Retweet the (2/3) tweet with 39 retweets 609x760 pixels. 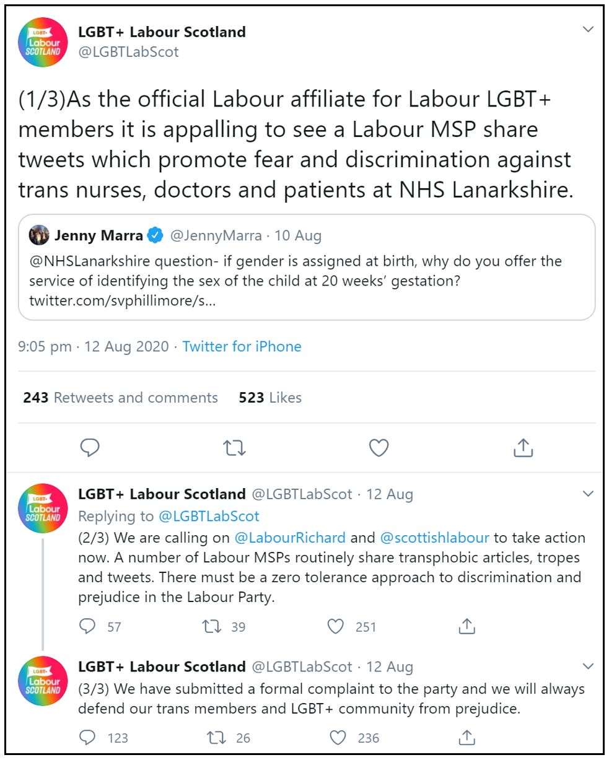pyautogui.click(x=212, y=627)
